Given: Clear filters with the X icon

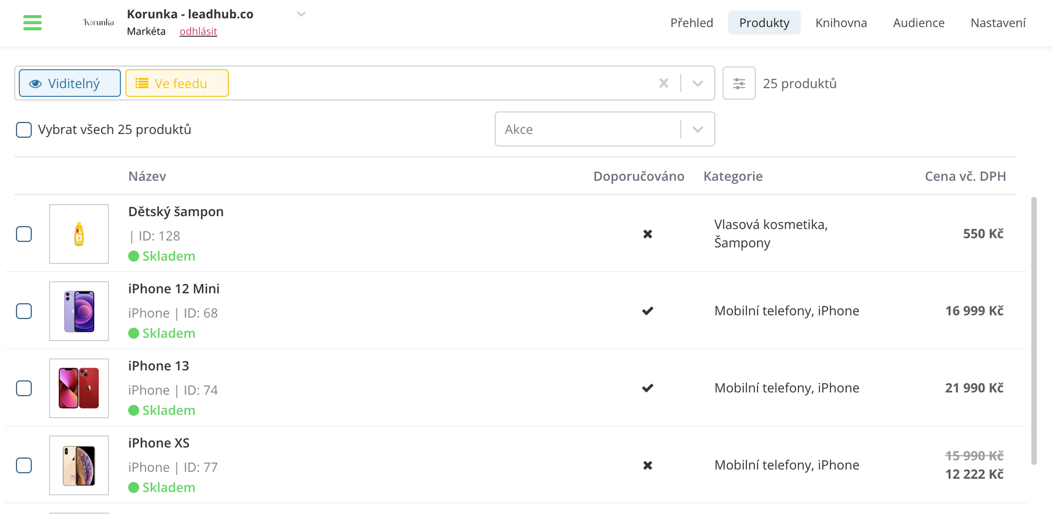Looking at the screenshot, I should 663,83.
